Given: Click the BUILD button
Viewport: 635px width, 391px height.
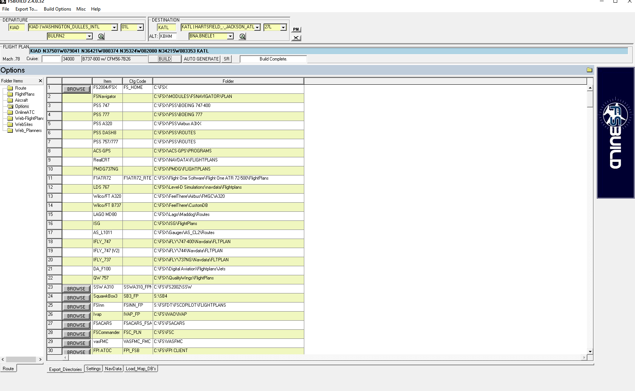Looking at the screenshot, I should coord(164,59).
